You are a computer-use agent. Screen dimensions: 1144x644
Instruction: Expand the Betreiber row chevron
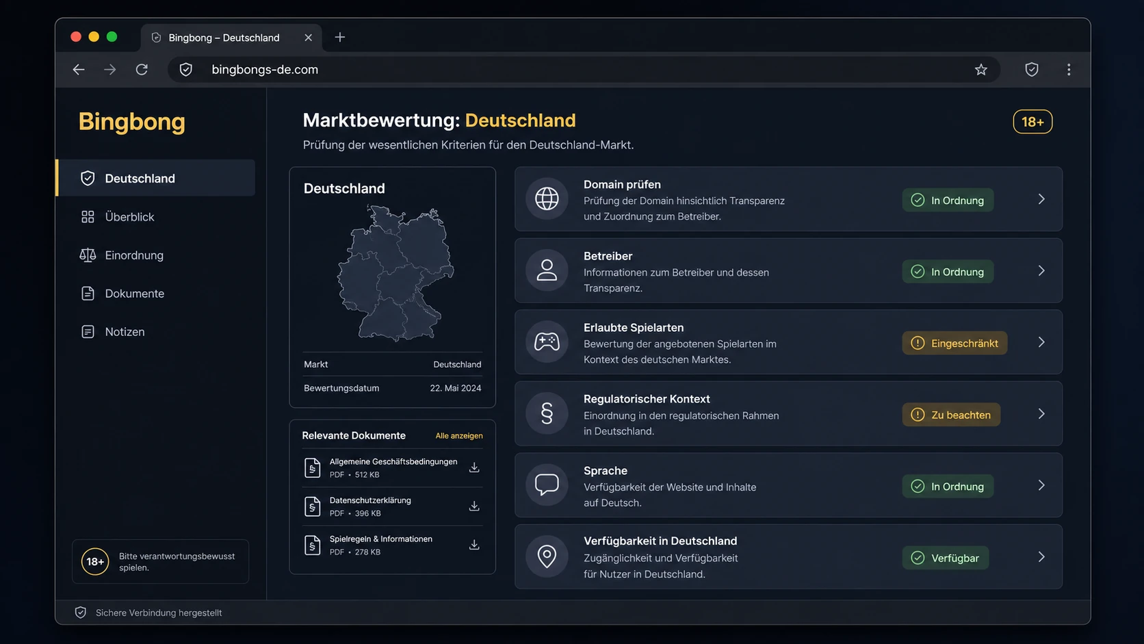tap(1041, 271)
